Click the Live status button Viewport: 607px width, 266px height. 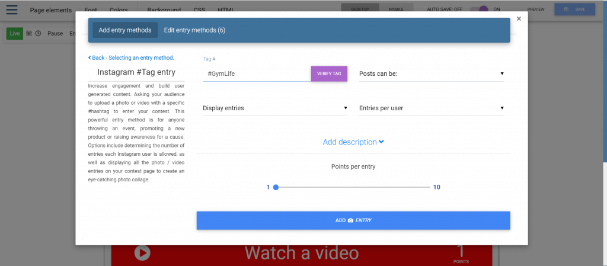pyautogui.click(x=15, y=34)
